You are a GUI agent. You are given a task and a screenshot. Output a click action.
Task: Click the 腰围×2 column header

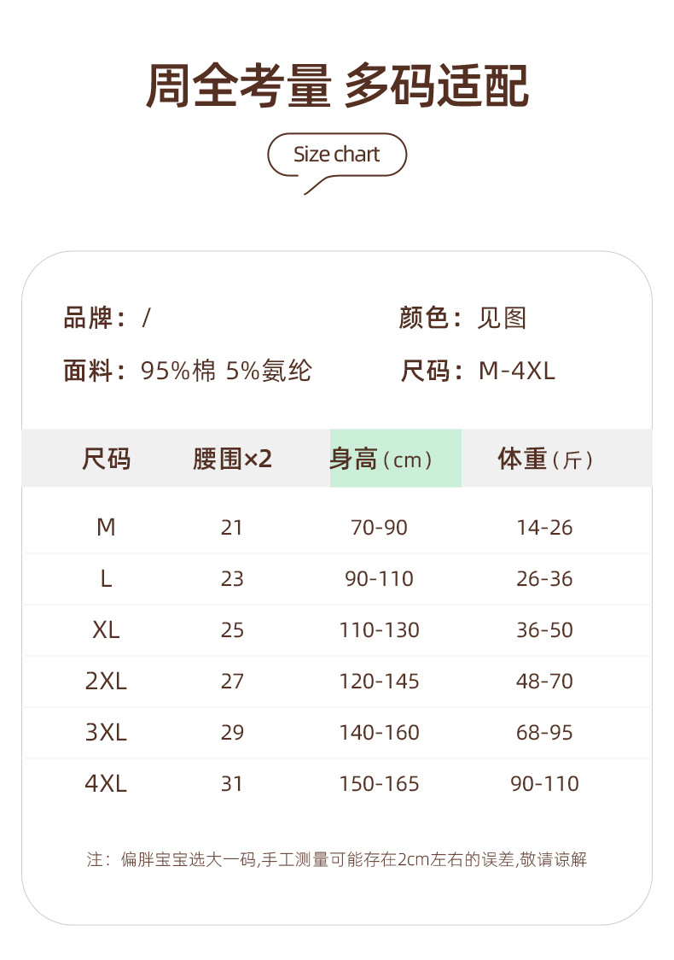(232, 460)
